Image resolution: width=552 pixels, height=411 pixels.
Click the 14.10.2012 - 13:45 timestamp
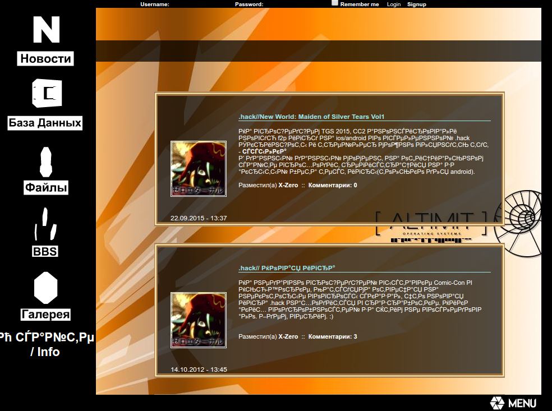coord(199,370)
